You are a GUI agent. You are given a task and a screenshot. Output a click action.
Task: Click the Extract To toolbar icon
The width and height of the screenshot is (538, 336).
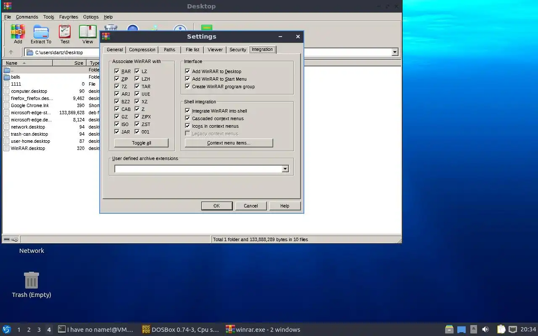click(41, 34)
